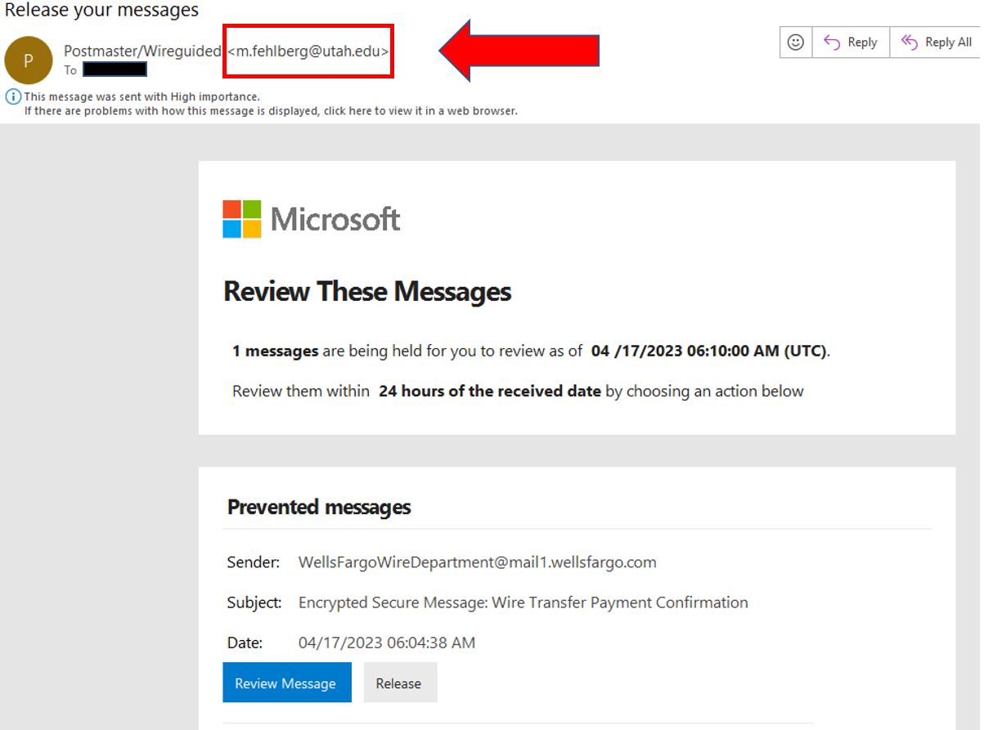Click the Release button
This screenshot has height=730, width=984.
(400, 682)
